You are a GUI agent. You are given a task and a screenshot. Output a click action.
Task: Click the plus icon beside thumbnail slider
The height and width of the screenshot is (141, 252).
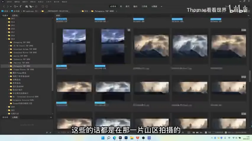tap(183, 132)
